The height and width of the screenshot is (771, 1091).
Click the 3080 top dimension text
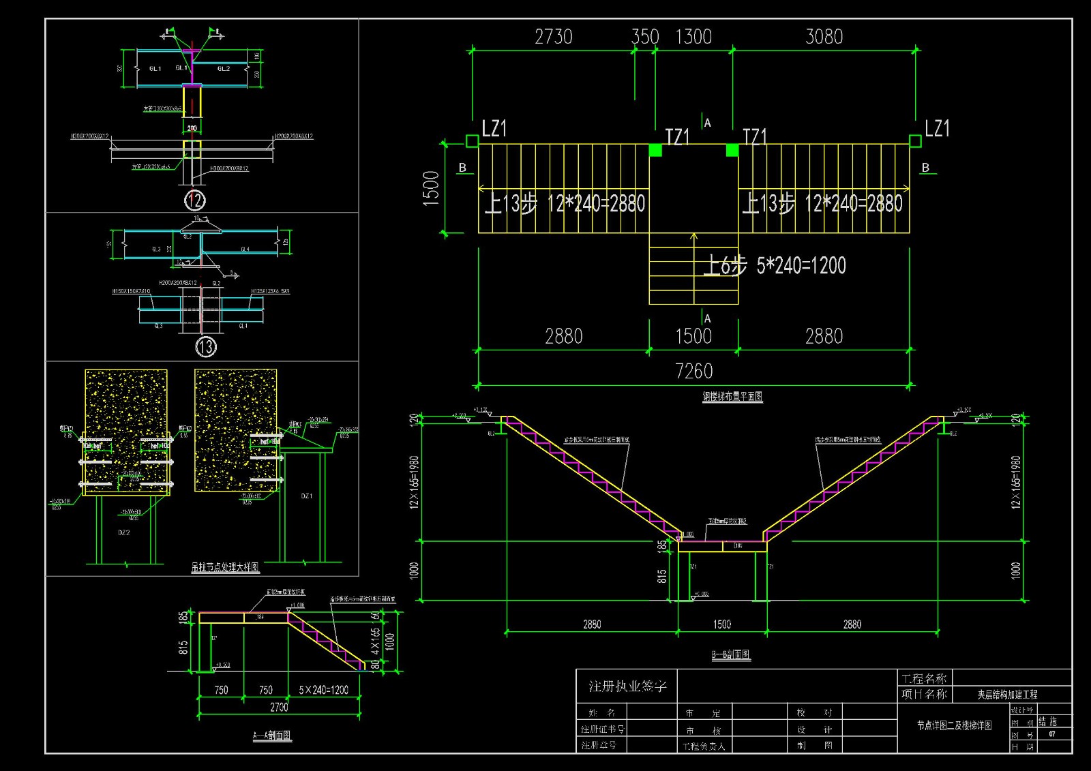[x=824, y=37]
